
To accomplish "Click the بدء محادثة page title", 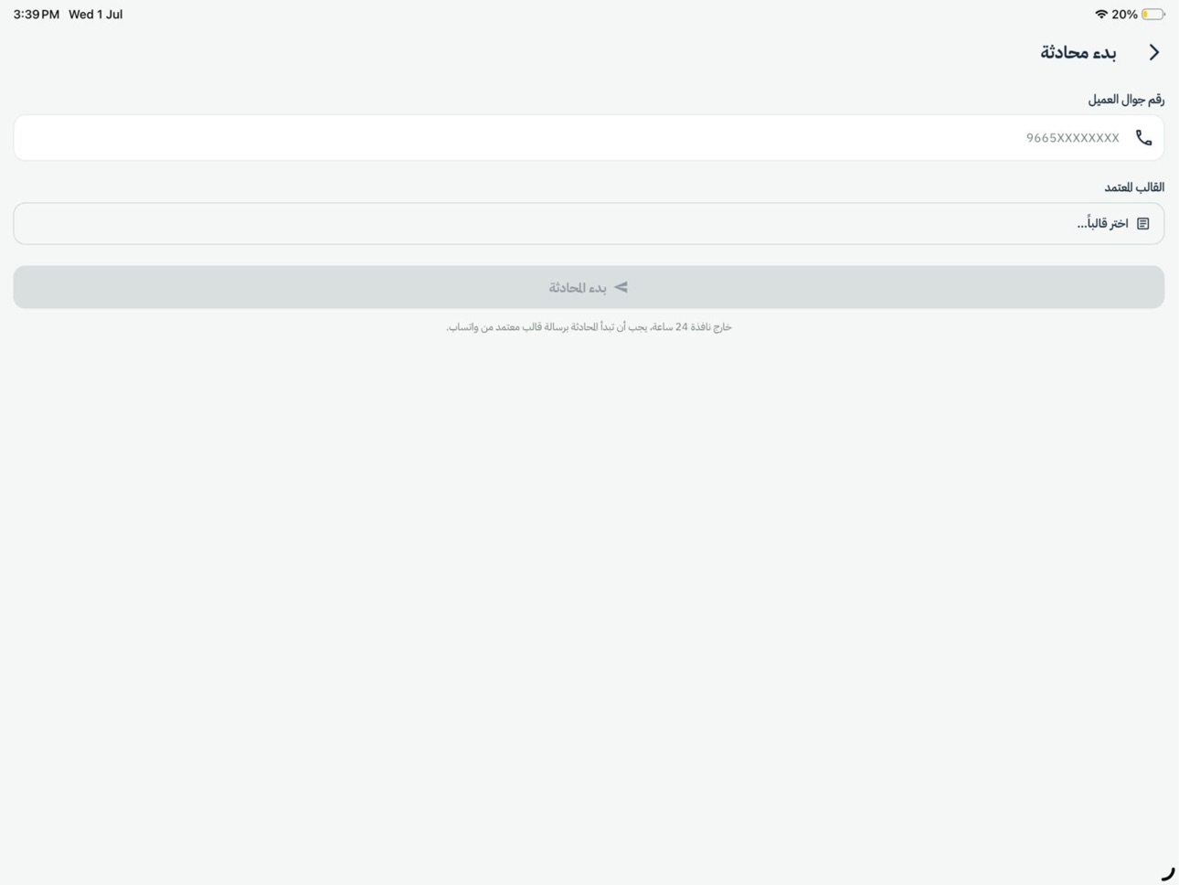I will 1078,53.
